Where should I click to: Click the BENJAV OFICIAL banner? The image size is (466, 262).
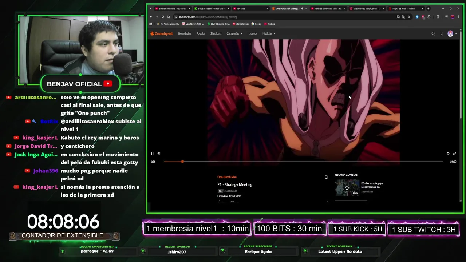click(x=80, y=84)
